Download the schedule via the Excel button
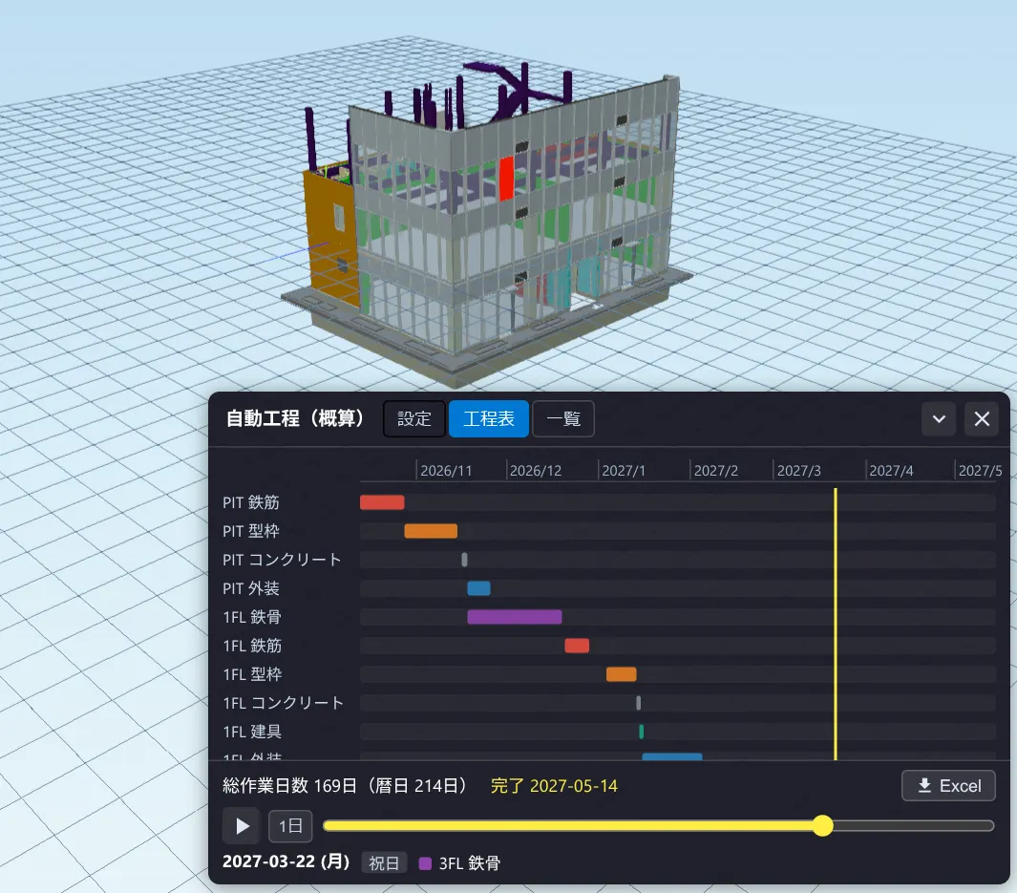Viewport: 1017px width, 893px height. click(x=948, y=785)
